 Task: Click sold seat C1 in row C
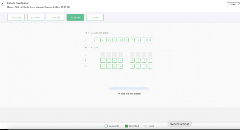tap(102, 55)
